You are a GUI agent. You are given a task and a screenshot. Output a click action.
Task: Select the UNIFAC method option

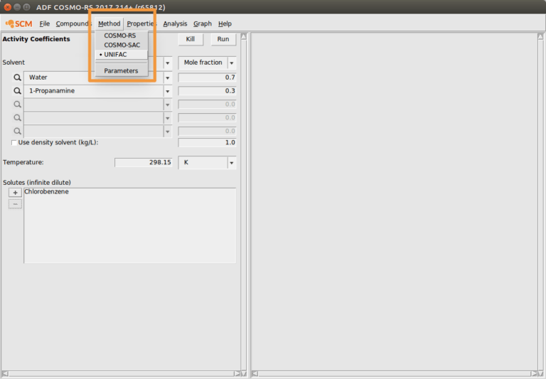pos(121,54)
